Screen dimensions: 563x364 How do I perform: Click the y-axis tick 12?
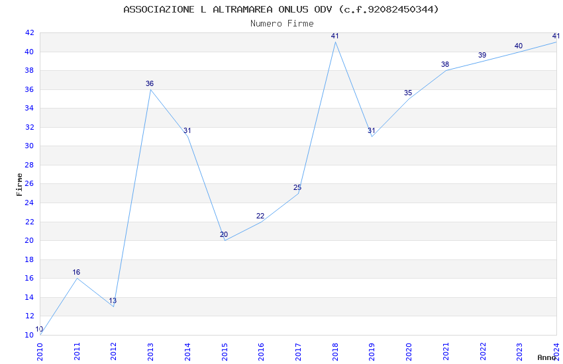point(29,316)
